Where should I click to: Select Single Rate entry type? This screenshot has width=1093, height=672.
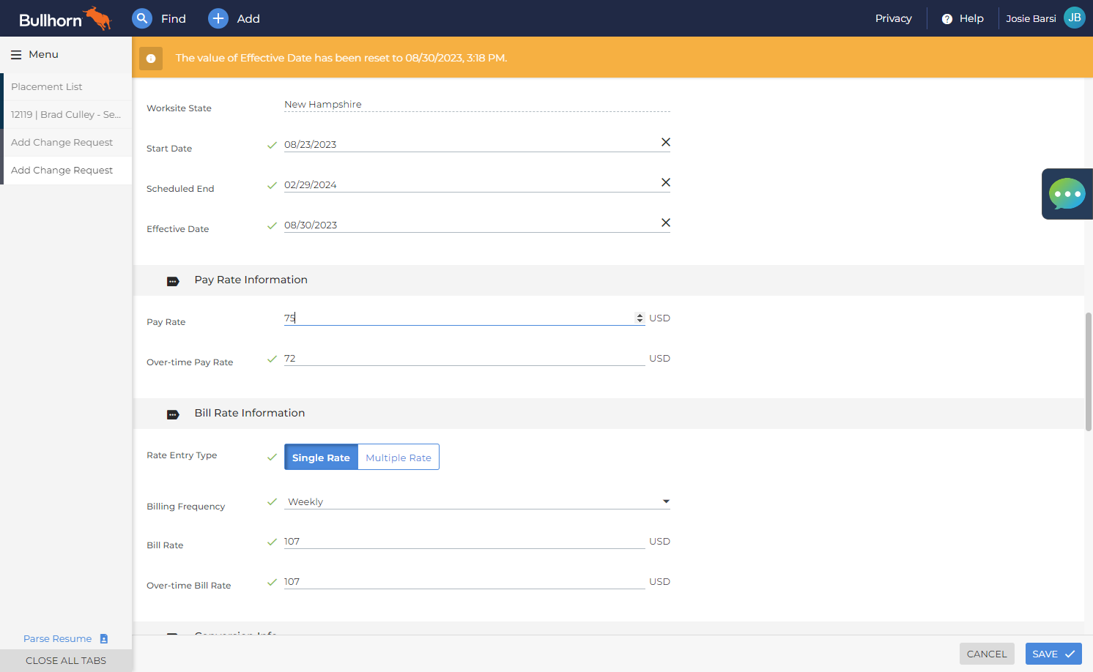point(321,458)
